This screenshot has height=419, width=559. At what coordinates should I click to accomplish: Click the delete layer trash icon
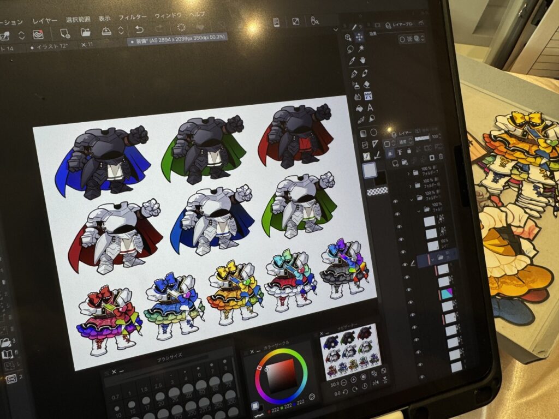click(441, 157)
